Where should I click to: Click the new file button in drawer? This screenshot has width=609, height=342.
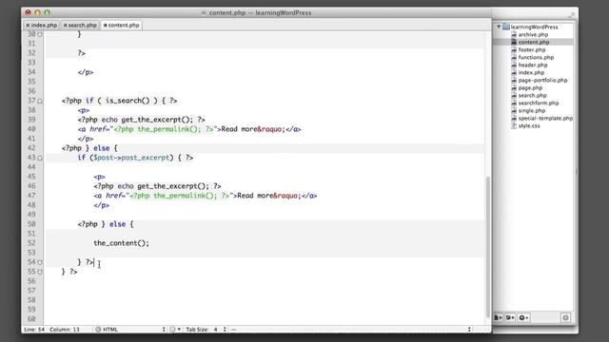[x=498, y=317]
